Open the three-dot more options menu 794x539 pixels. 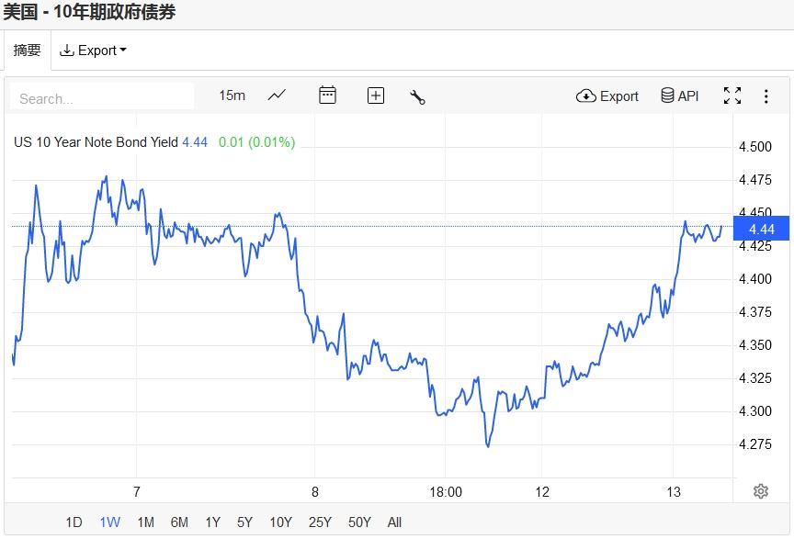coord(766,95)
